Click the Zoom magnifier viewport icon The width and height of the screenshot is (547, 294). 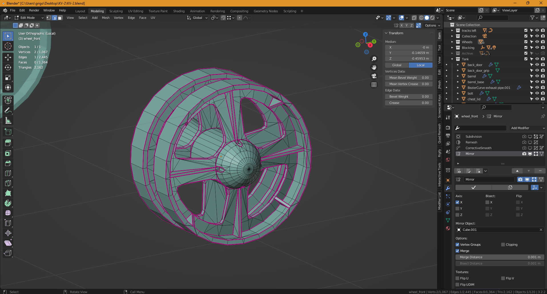click(x=374, y=59)
